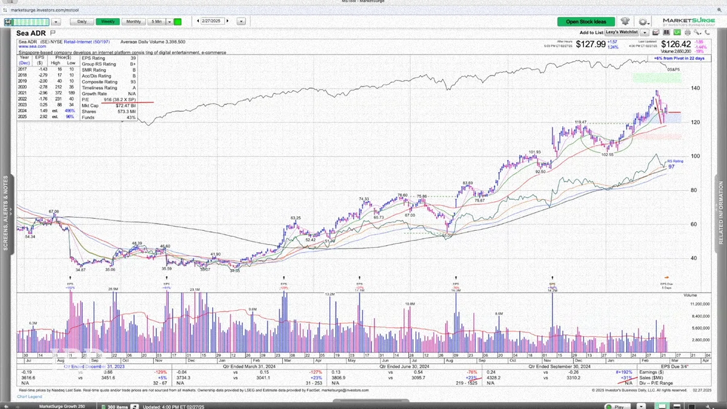Step to the next chart date
Viewport: 727px width, 409px height.
[x=227, y=21]
